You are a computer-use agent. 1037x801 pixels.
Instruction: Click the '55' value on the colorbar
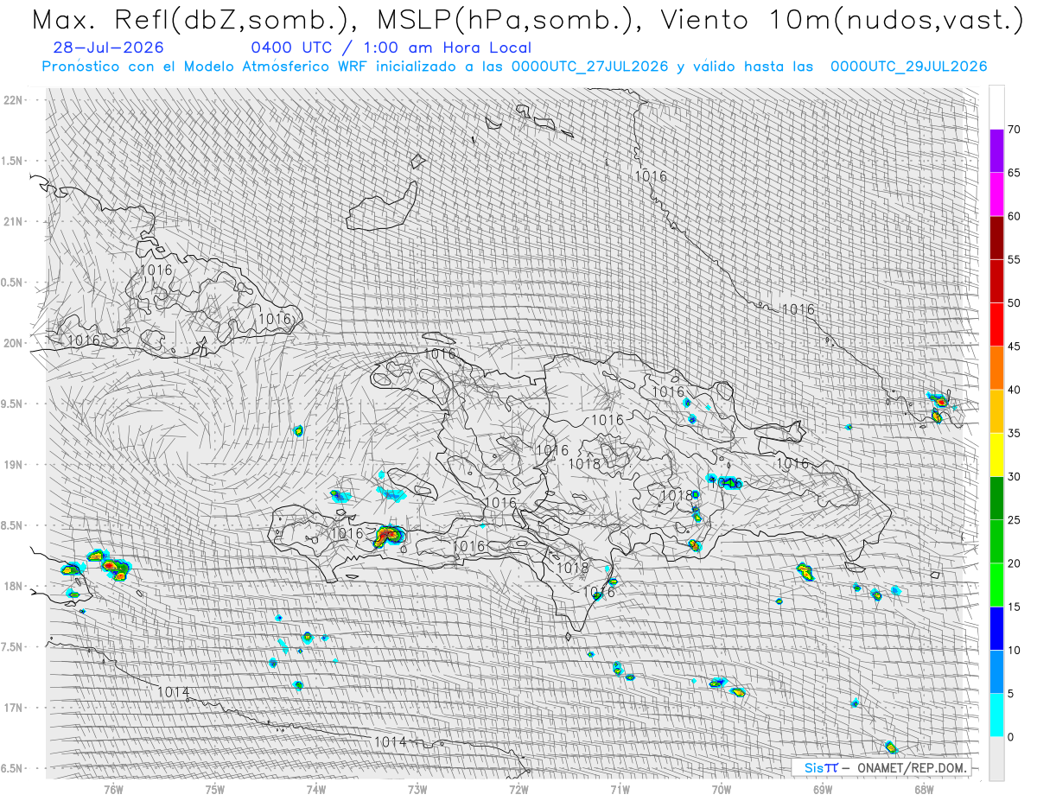click(x=1014, y=259)
